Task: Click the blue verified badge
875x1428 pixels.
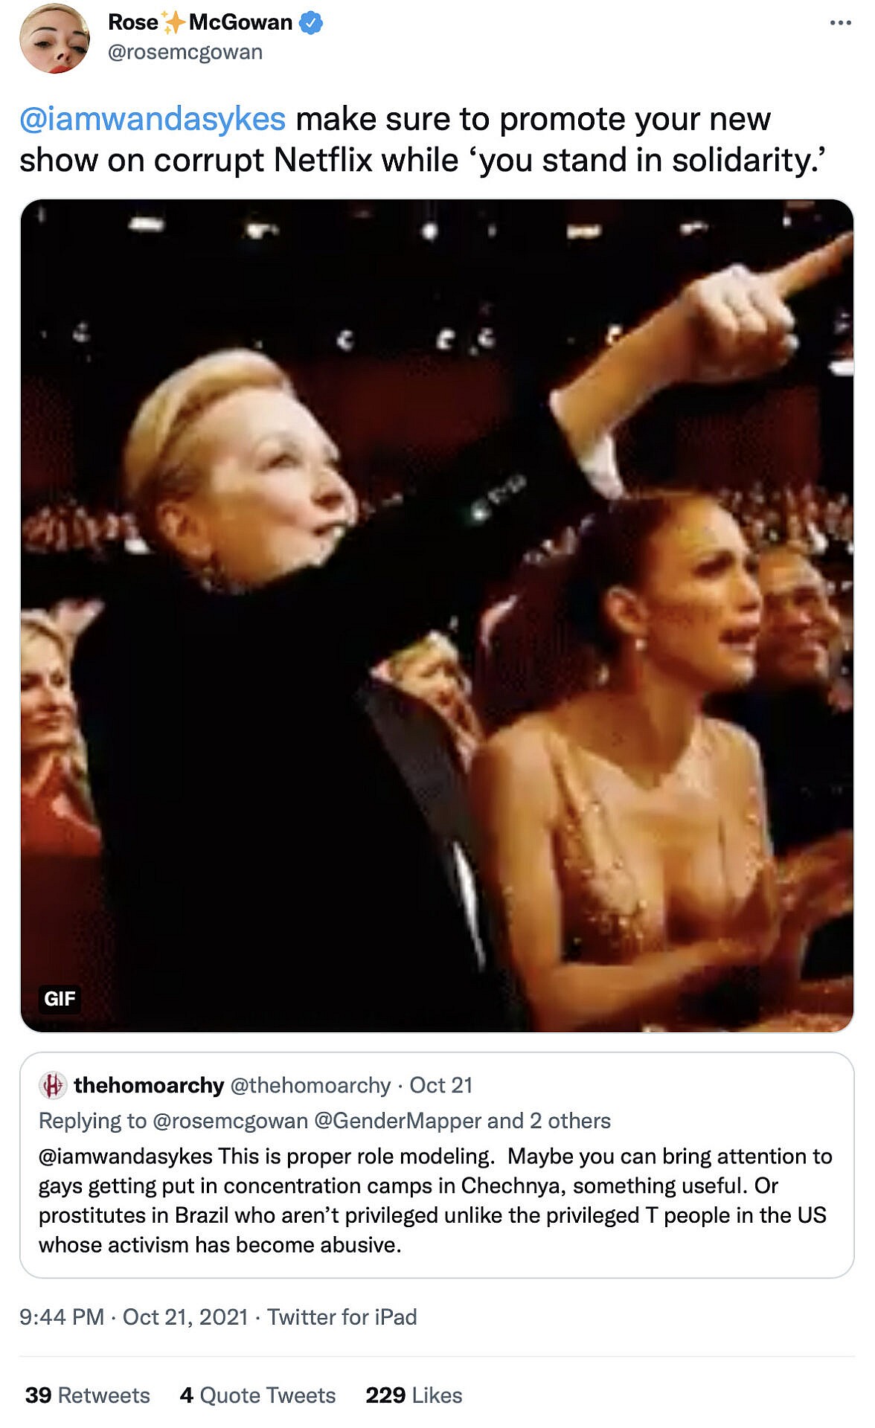Action: (x=311, y=23)
